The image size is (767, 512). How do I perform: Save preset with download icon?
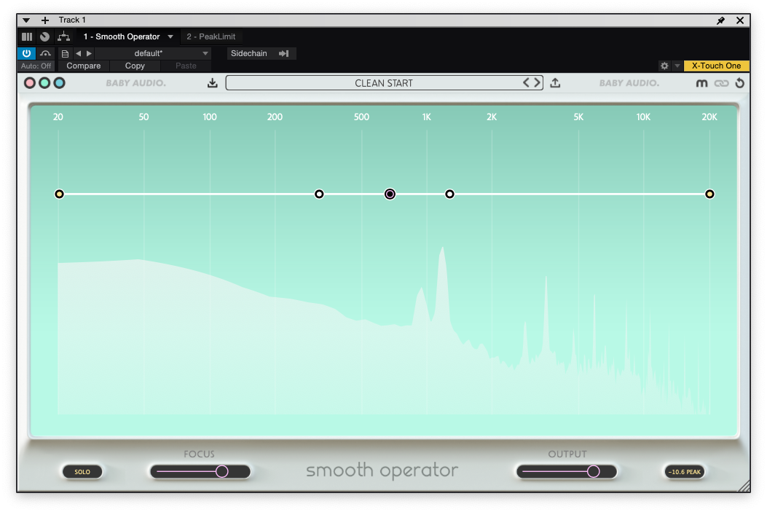pos(212,83)
